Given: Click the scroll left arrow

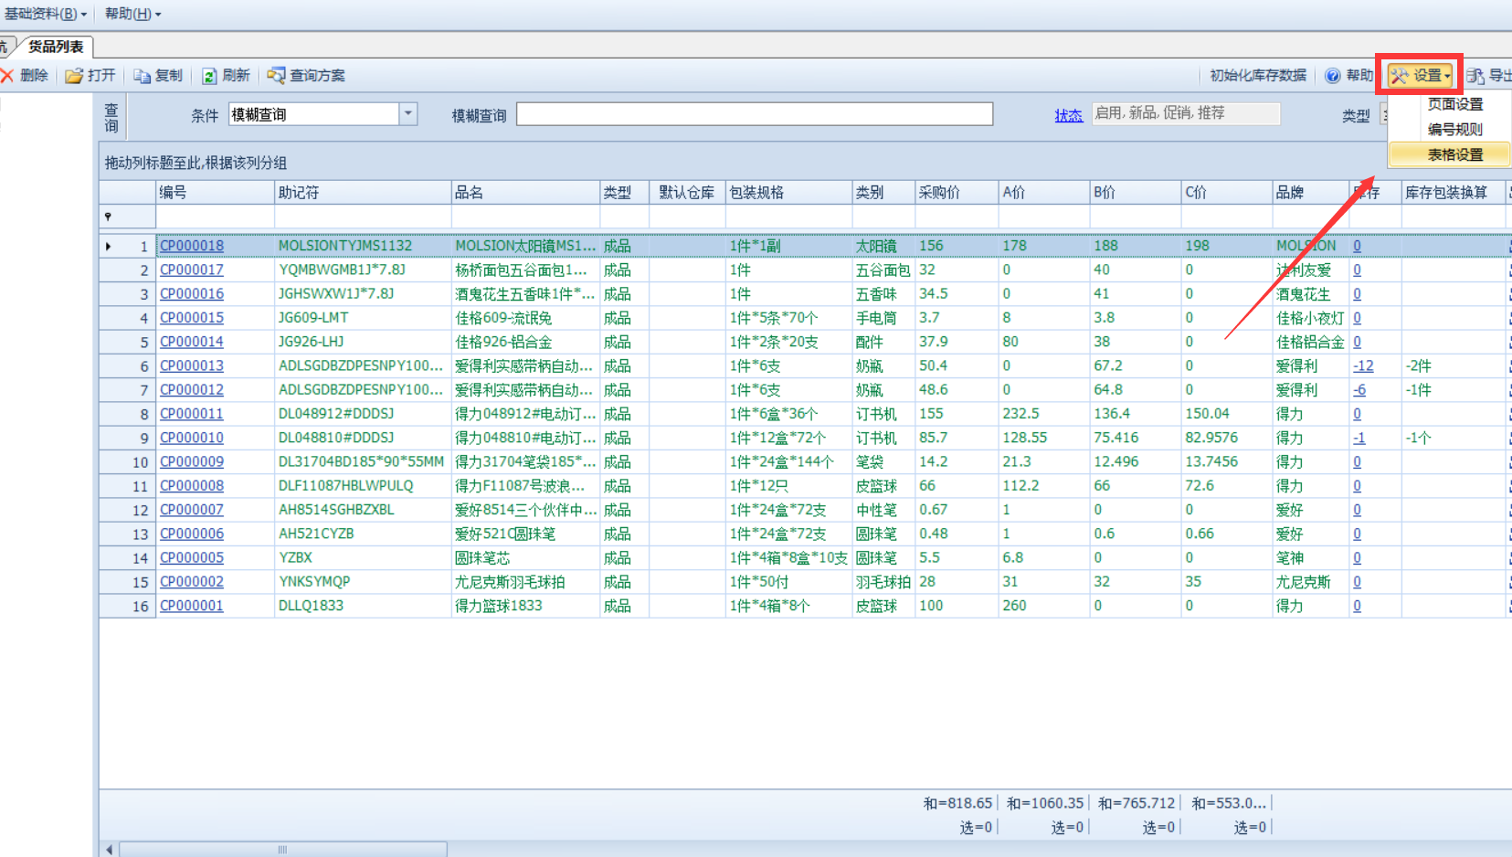Looking at the screenshot, I should (110, 850).
